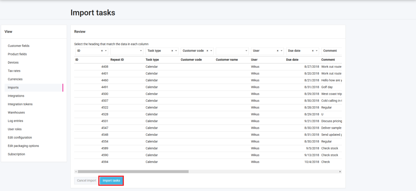This screenshot has height=191, width=416.
Task: Remove the Due date heading selection
Action: click(313, 51)
